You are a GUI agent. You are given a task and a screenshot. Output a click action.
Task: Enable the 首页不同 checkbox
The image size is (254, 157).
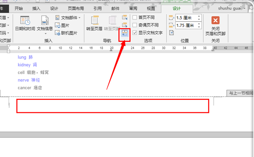coord(135,17)
